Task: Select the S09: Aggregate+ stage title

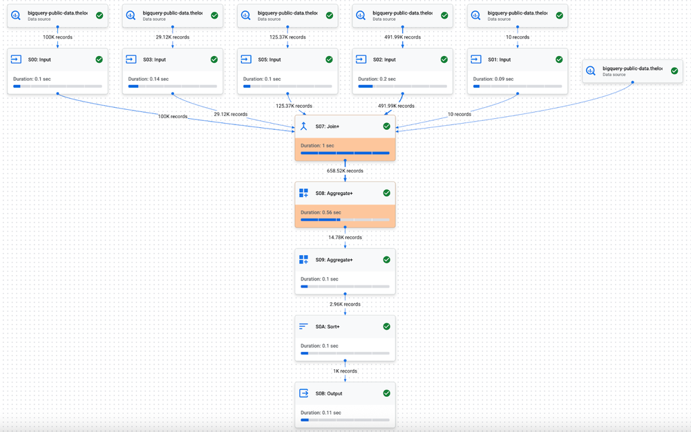Action: tap(334, 260)
